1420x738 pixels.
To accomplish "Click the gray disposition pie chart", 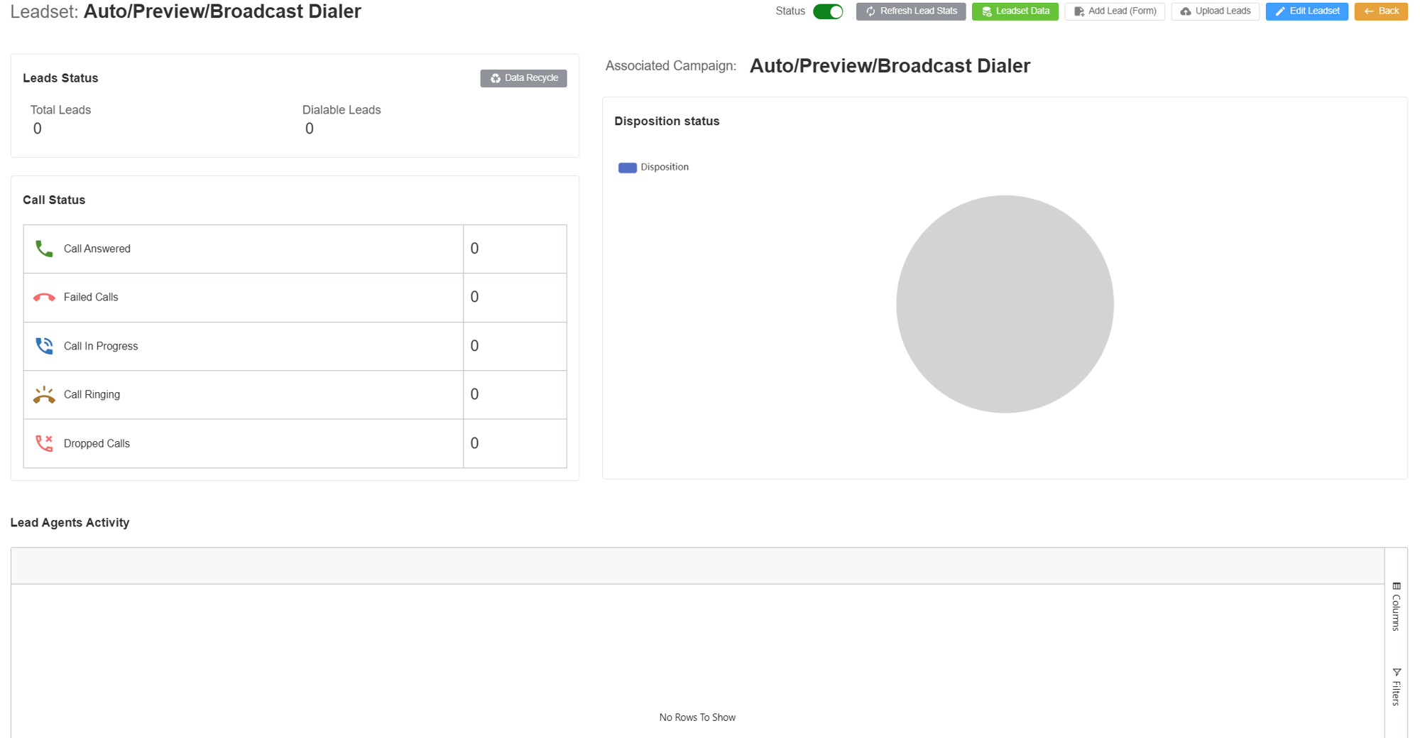I will [1005, 304].
